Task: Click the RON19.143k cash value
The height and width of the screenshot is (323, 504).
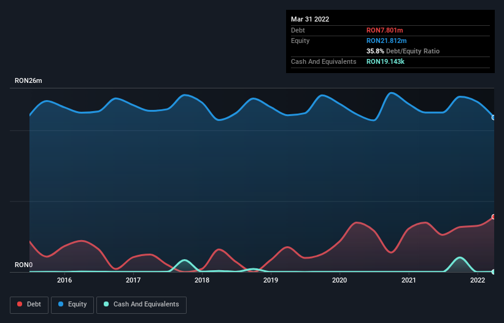Action: click(386, 61)
